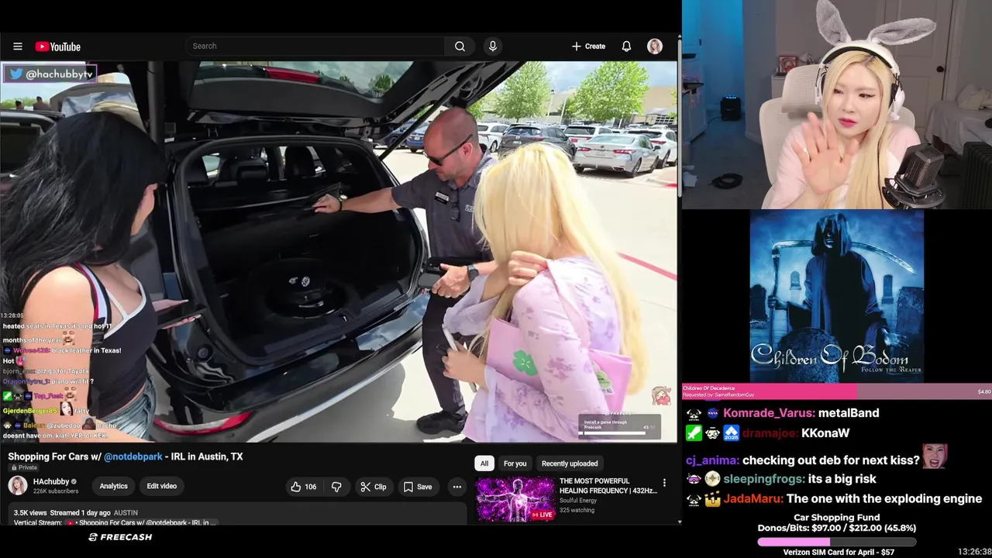This screenshot has height=558, width=992.
Task: Click dramajoe username in chat
Action: coord(768,433)
